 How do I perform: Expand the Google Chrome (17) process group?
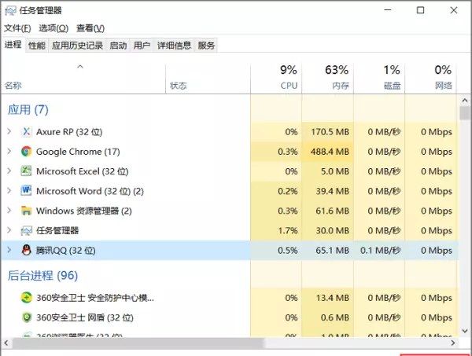[9, 151]
